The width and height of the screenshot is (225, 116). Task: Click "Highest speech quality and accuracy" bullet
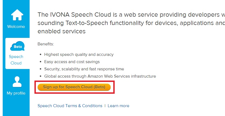79,55
